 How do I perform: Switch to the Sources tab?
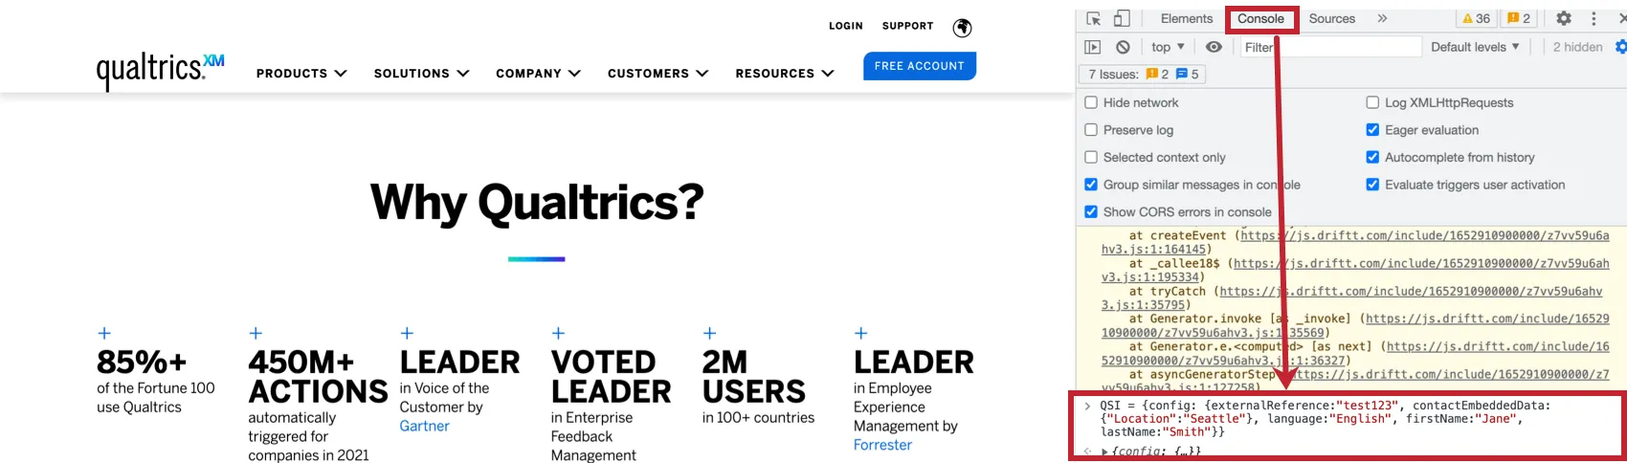click(x=1331, y=19)
